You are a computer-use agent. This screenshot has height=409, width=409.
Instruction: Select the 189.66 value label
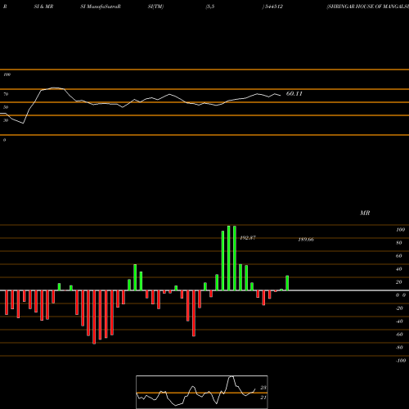click(306, 240)
